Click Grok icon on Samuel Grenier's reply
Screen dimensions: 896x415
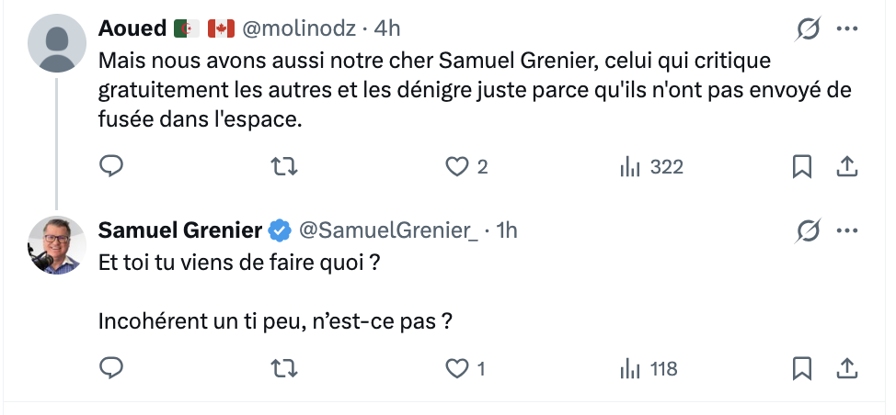[x=807, y=231]
